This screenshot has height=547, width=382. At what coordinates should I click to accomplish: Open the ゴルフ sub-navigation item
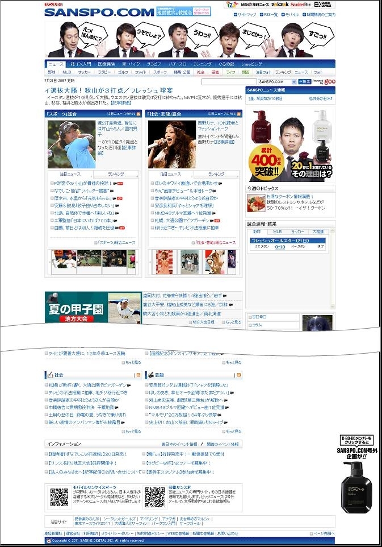pyautogui.click(x=123, y=72)
